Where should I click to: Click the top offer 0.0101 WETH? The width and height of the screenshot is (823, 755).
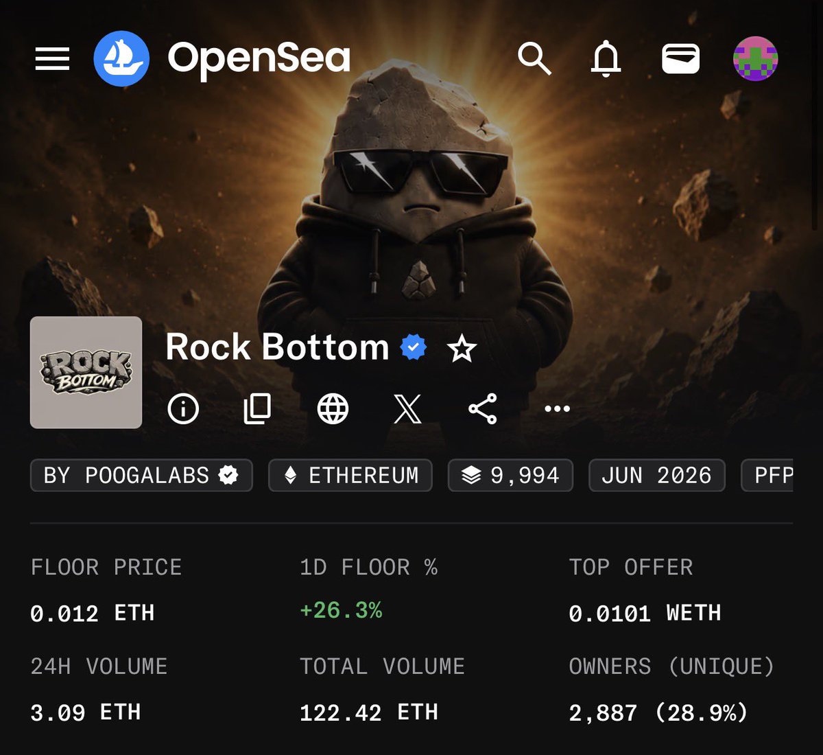click(645, 613)
